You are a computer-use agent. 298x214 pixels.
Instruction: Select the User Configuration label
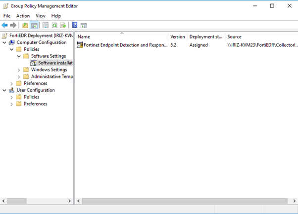pyautogui.click(x=36, y=90)
